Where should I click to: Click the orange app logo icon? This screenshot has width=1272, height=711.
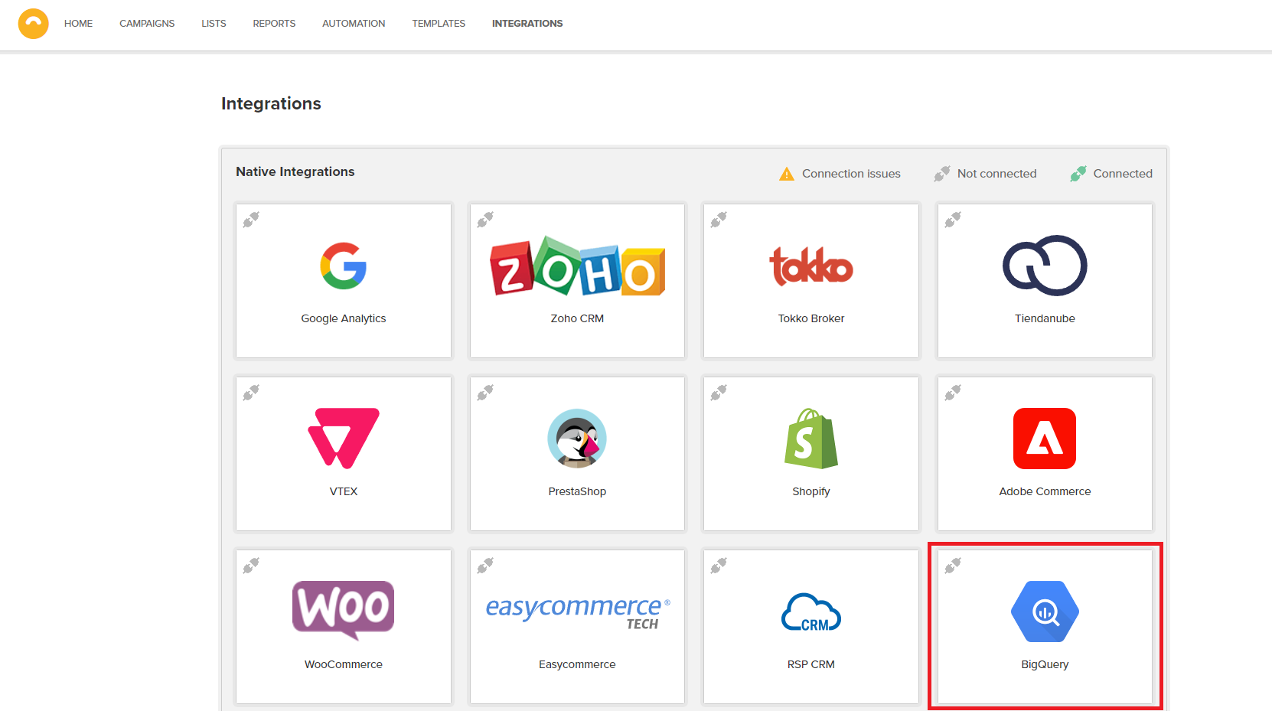(x=34, y=24)
